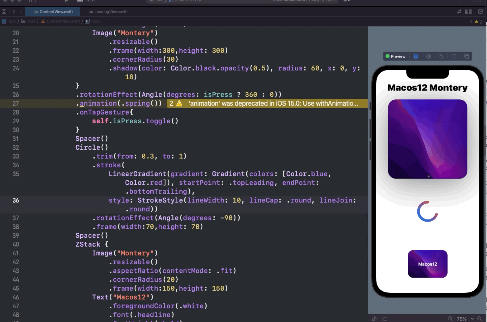Click the warning triangle in jump bar
The width and height of the screenshot is (487, 322).
point(476,21)
